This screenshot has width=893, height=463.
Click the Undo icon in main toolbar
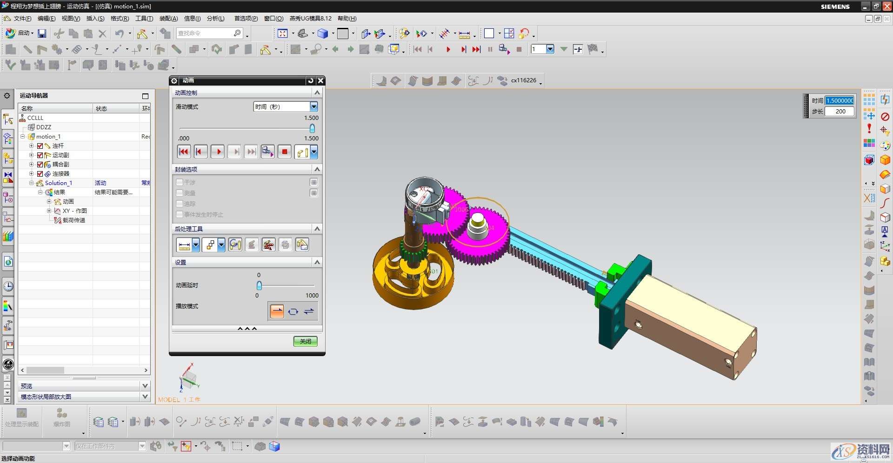coord(119,33)
